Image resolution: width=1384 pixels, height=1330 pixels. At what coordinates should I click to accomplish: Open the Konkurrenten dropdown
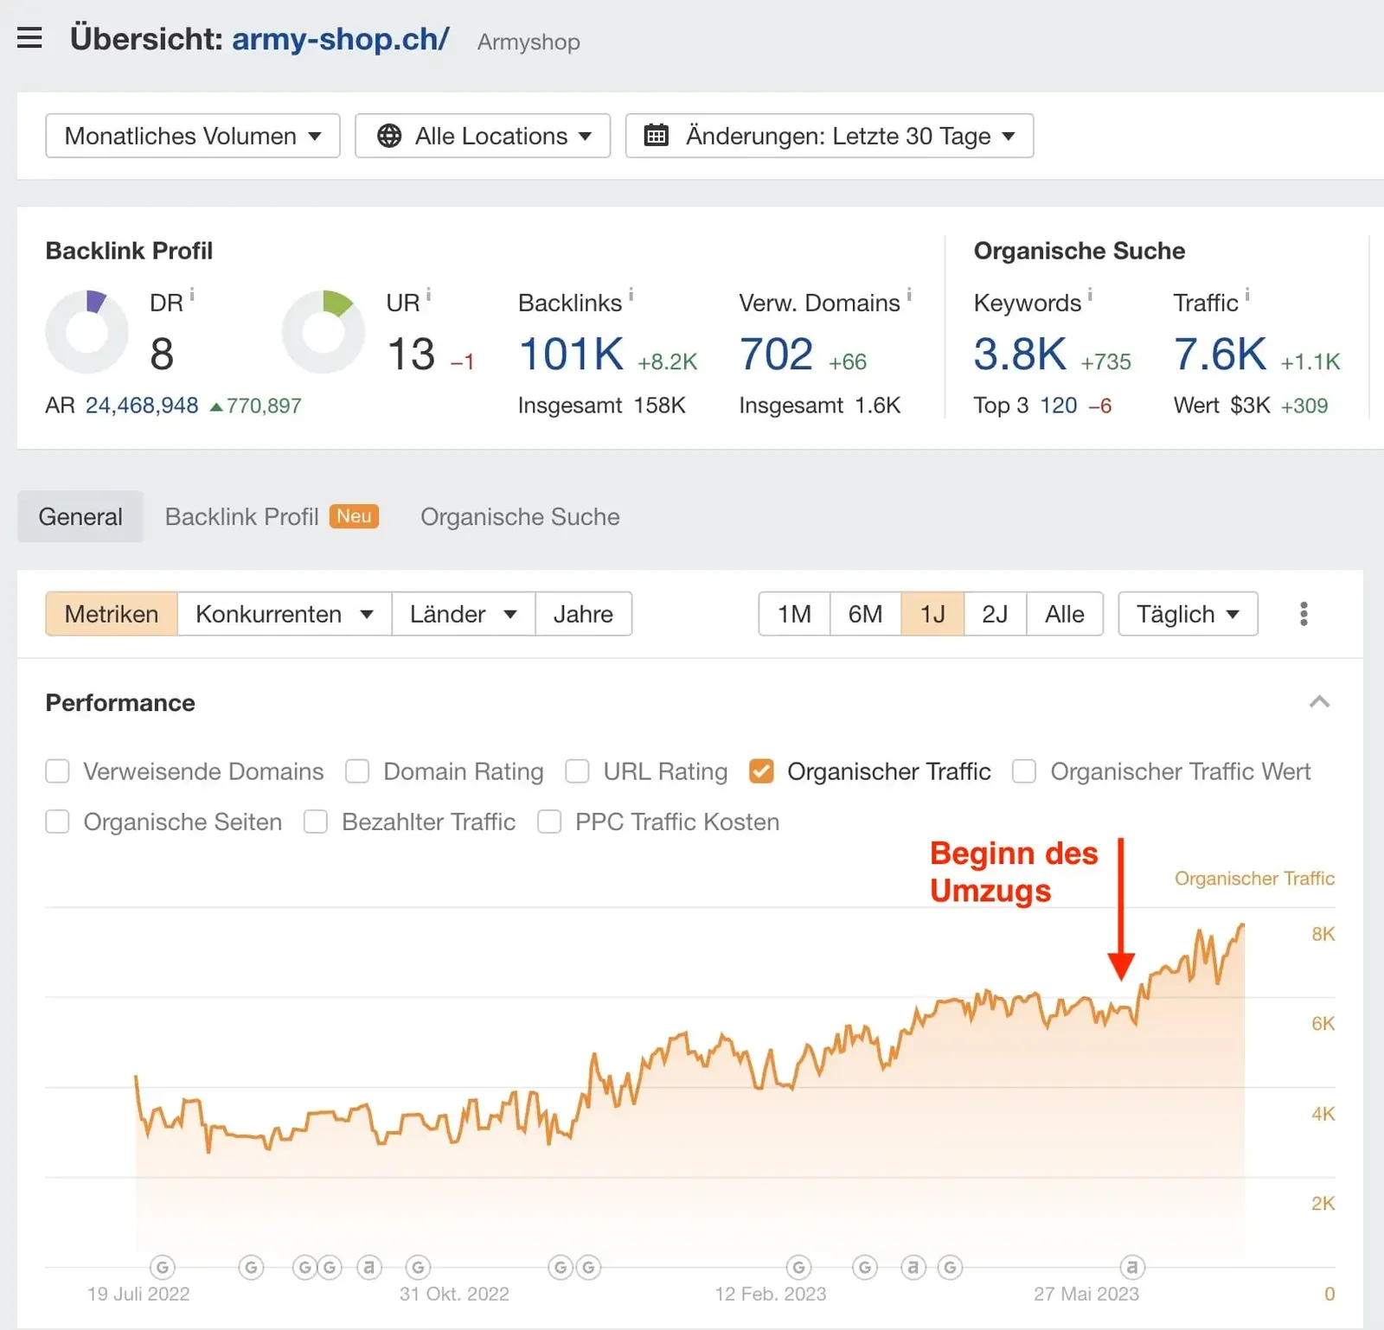(x=285, y=614)
